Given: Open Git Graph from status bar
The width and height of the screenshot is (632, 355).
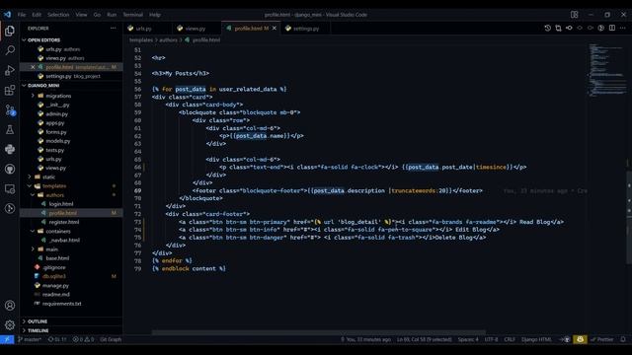Looking at the screenshot, I should point(111,339).
